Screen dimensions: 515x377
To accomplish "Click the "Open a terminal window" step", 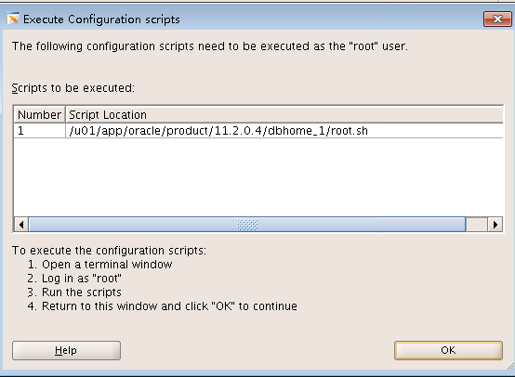I will click(107, 265).
